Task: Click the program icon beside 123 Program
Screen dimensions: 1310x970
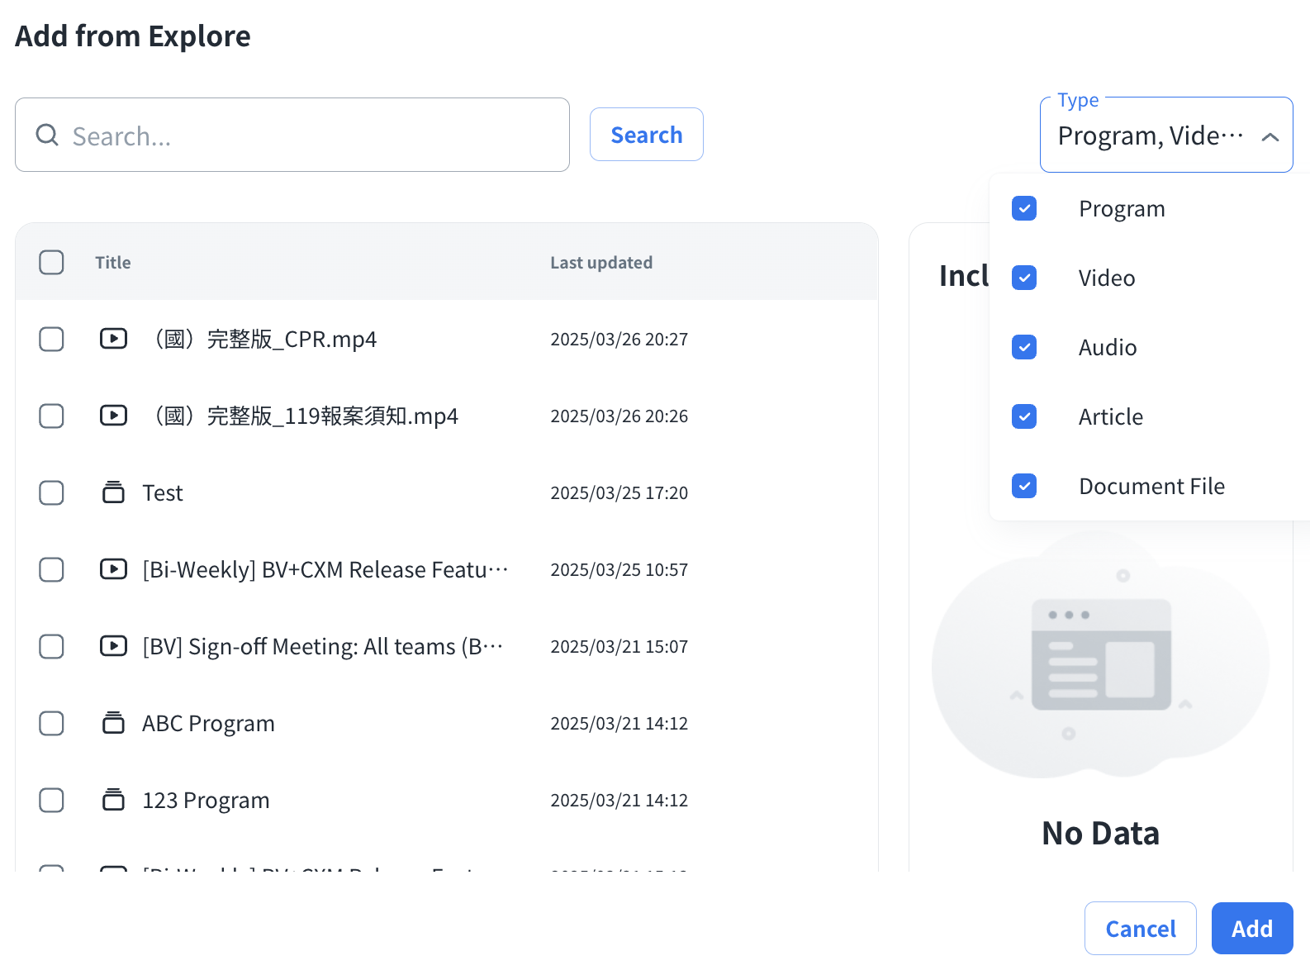Action: (113, 800)
